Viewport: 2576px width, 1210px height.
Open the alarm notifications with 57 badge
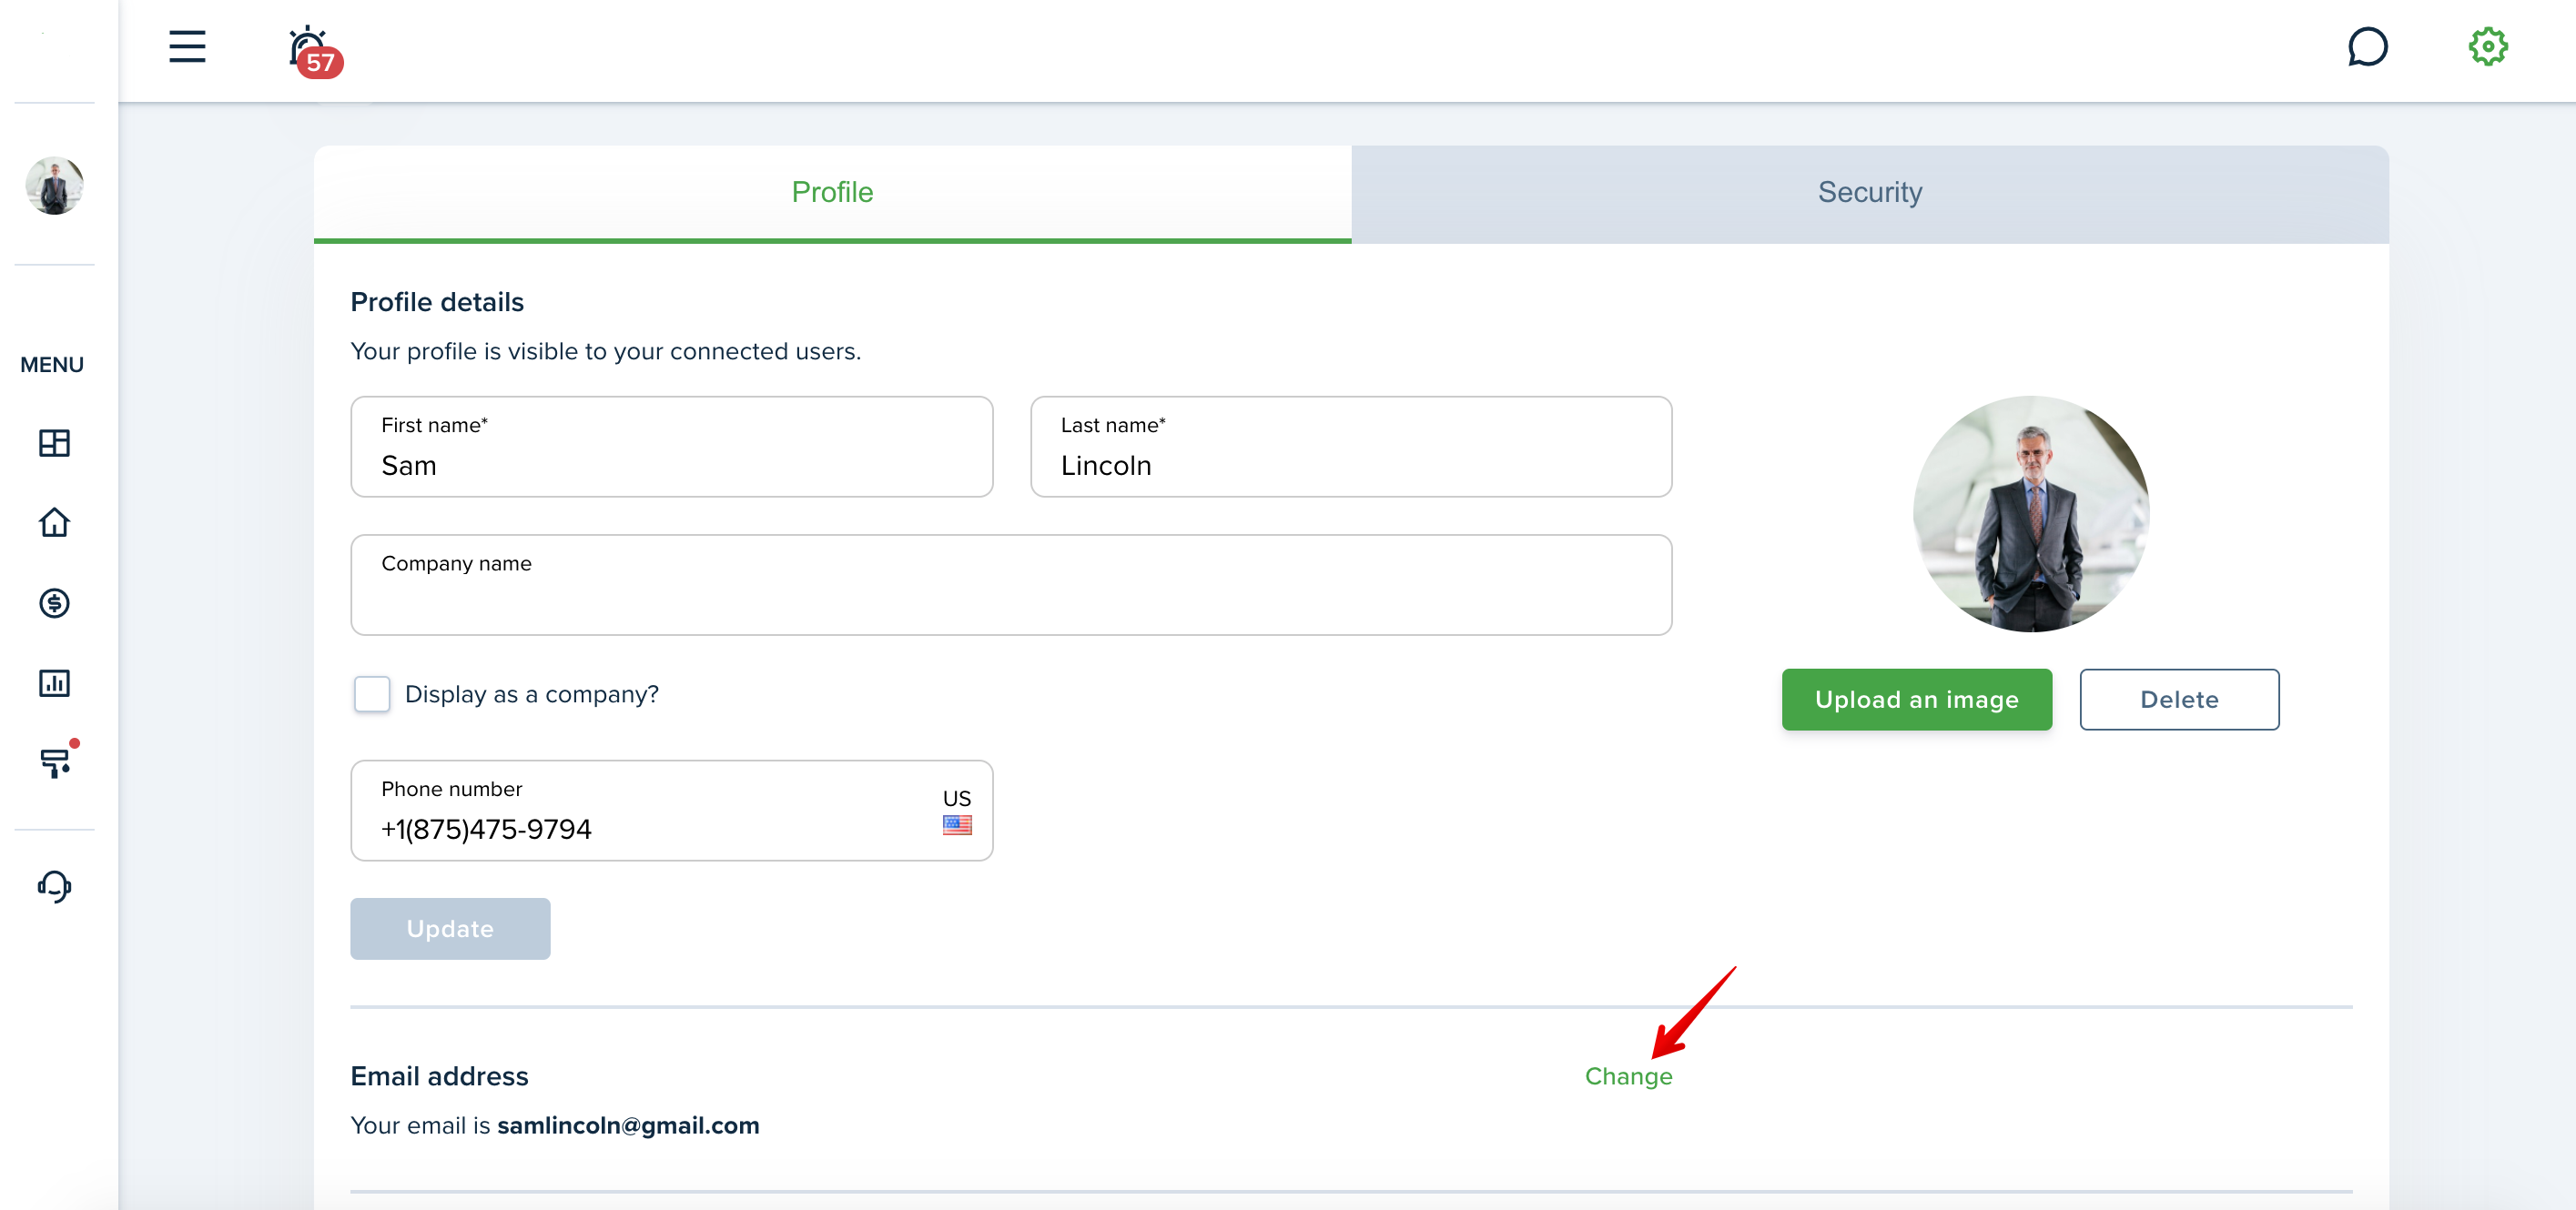(314, 51)
